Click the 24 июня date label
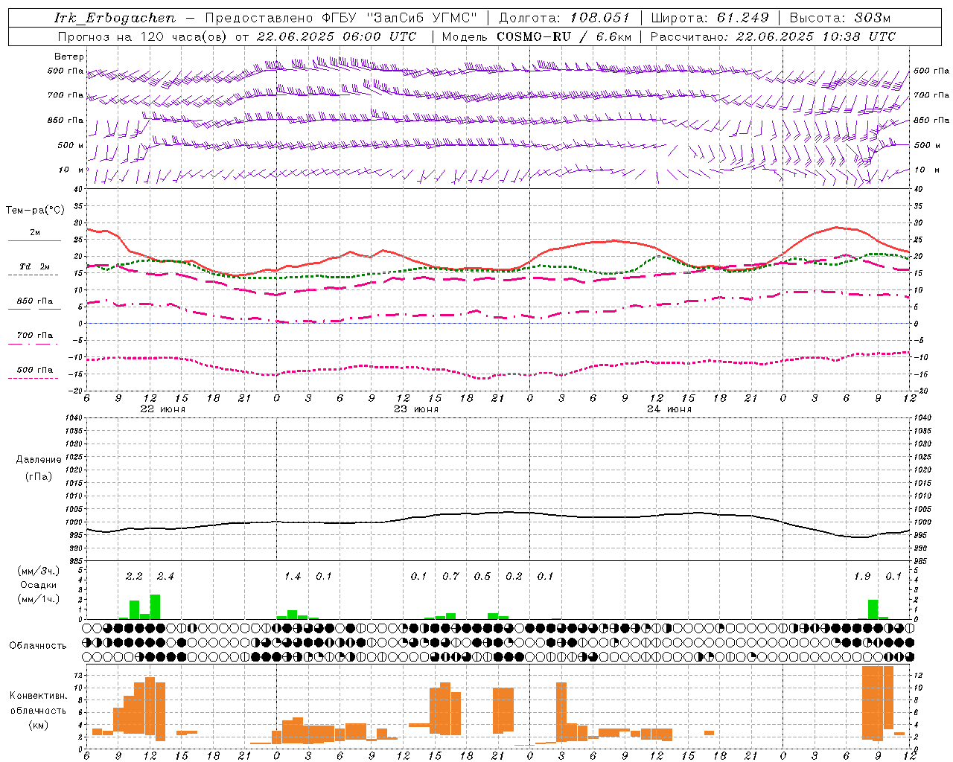This screenshot has width=953, height=762. (669, 409)
